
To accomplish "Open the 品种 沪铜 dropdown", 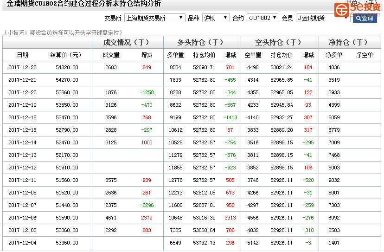I will (x=216, y=18).
